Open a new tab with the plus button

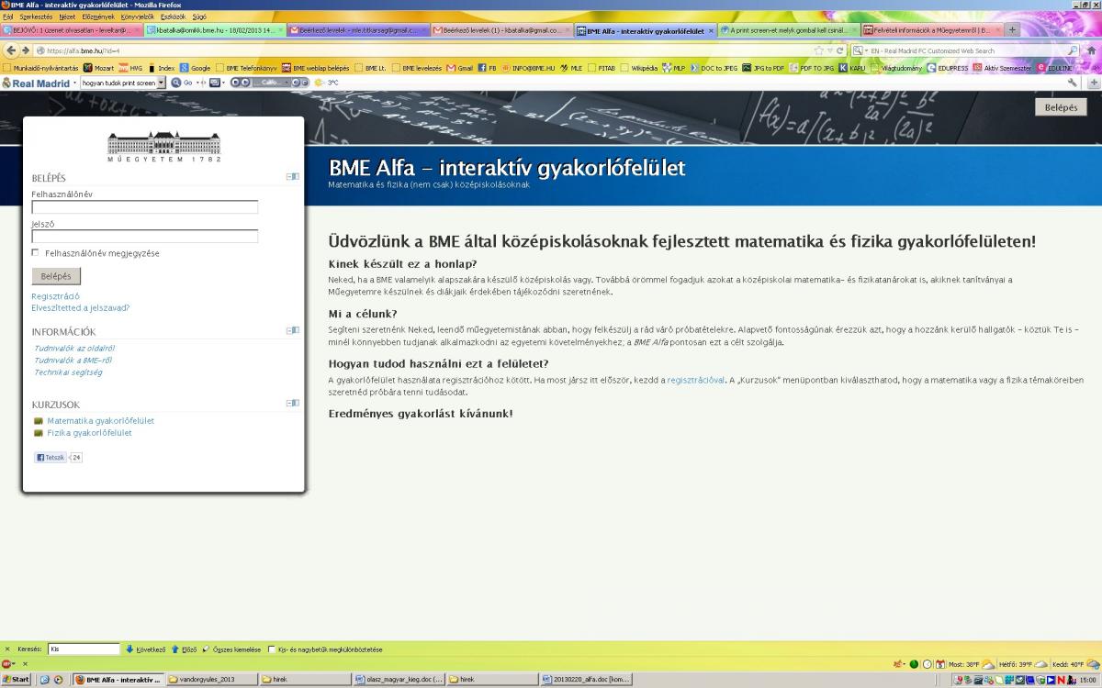1013,29
